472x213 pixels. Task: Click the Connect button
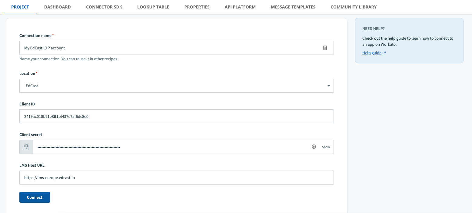pyautogui.click(x=35, y=197)
